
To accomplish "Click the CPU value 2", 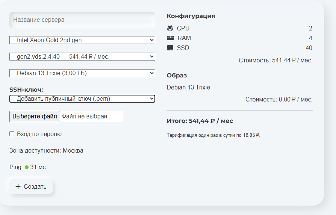I will [x=310, y=28].
